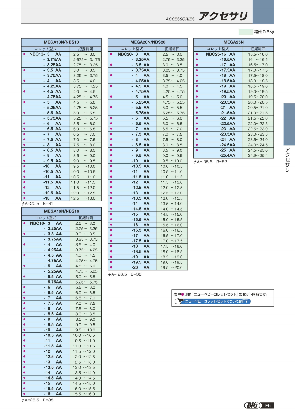Select the NBC13- 3 AA collet row
The height and width of the screenshot is (417, 295).
click(61, 54)
